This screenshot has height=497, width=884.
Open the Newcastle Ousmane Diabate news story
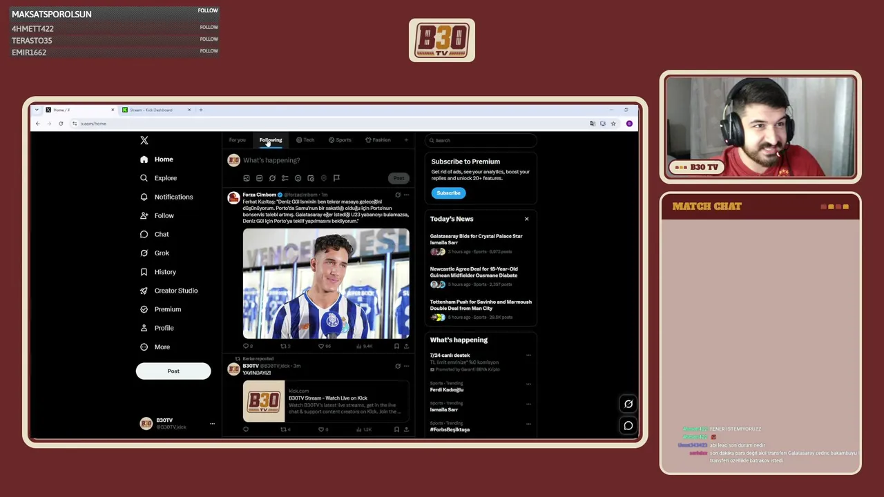click(x=481, y=276)
